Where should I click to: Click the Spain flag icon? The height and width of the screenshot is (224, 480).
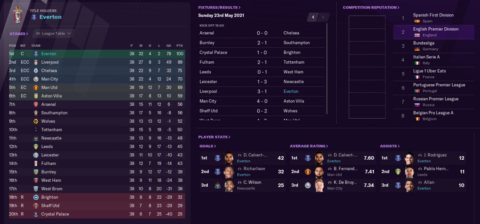417,21
